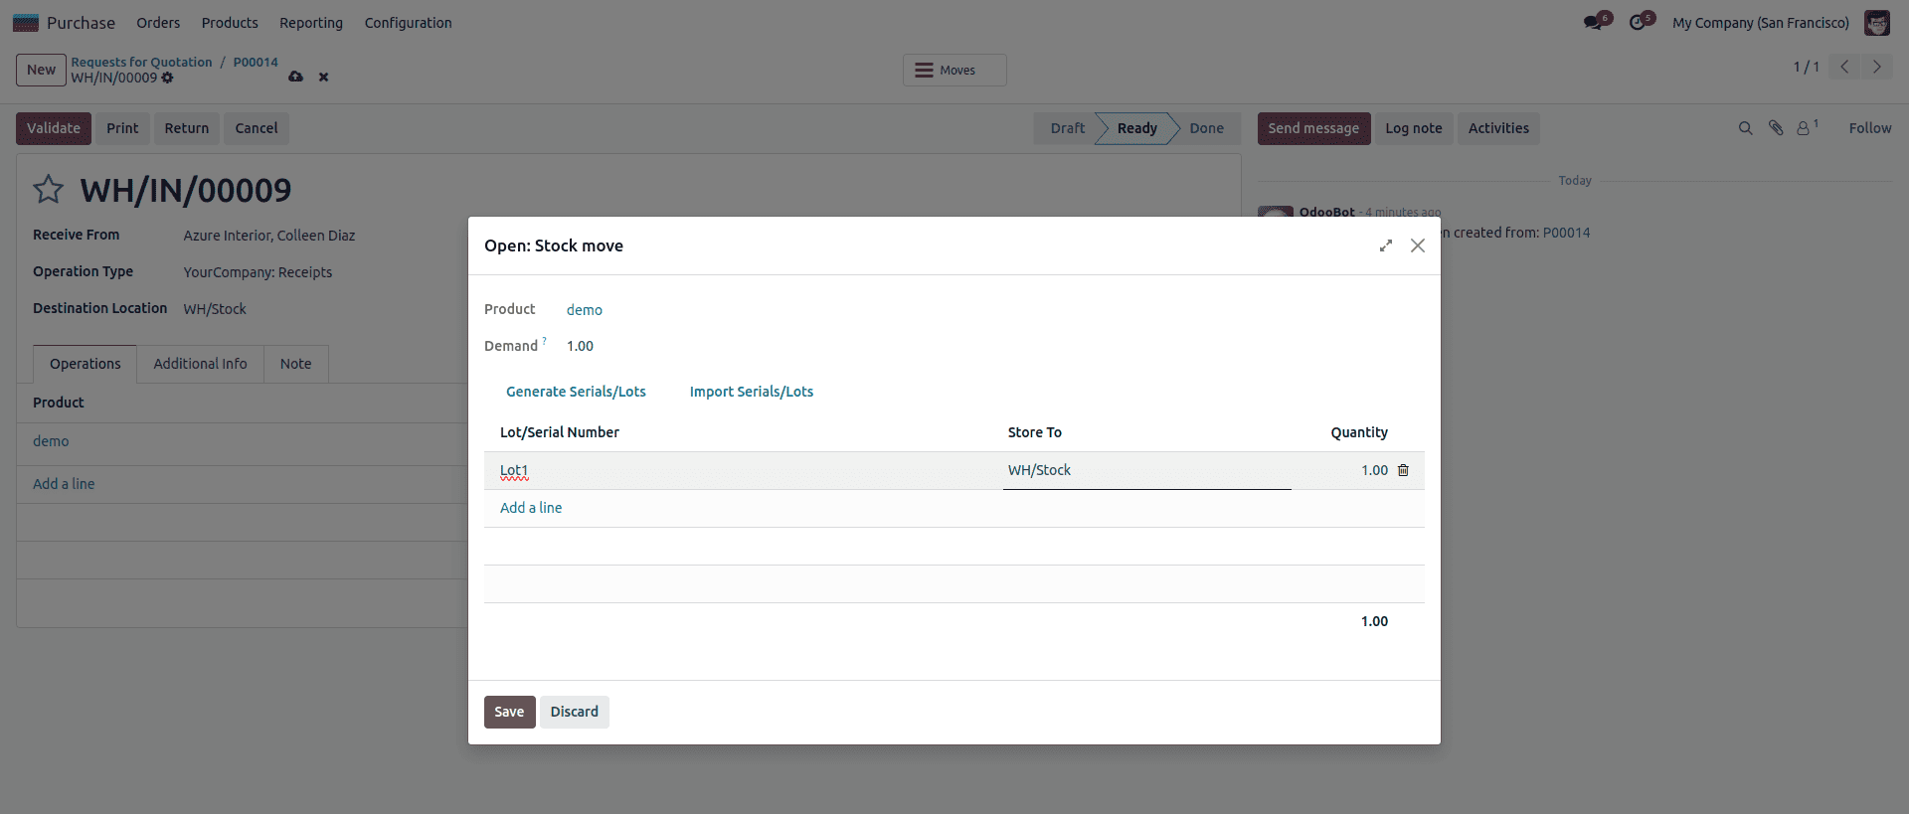This screenshot has width=1909, height=814.
Task: Select the Ready status stage
Action: [1136, 128]
